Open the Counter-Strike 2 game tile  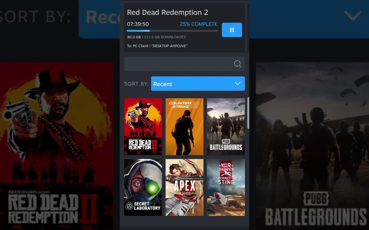tap(184, 126)
